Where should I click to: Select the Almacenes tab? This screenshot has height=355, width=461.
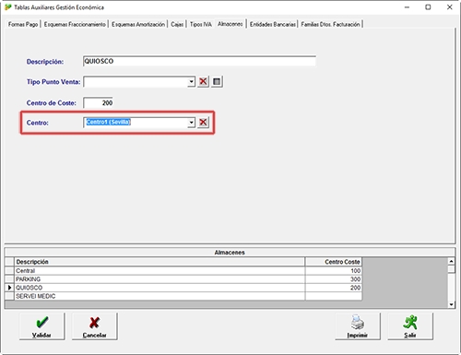[230, 24]
